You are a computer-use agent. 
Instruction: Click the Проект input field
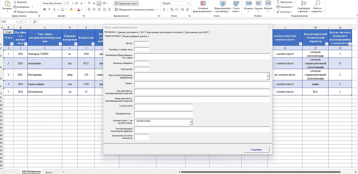(202, 84)
